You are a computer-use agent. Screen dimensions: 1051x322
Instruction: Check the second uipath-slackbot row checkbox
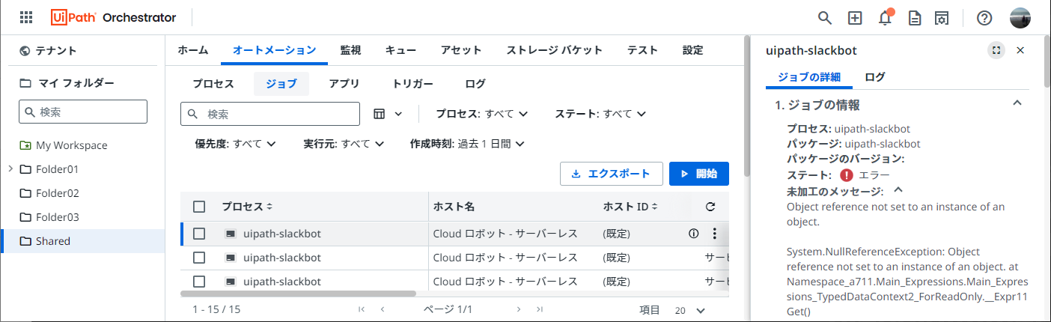pos(199,258)
